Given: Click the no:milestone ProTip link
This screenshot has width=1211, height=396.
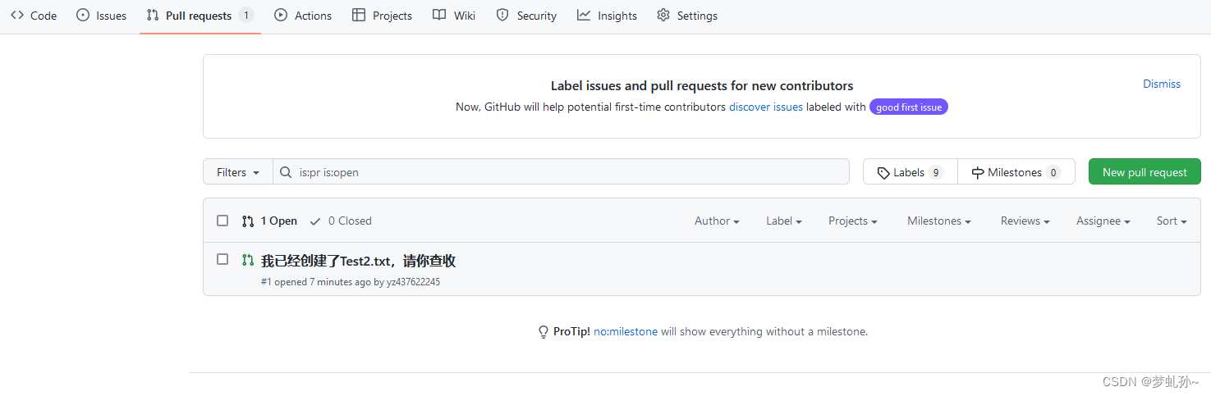Looking at the screenshot, I should click(626, 332).
